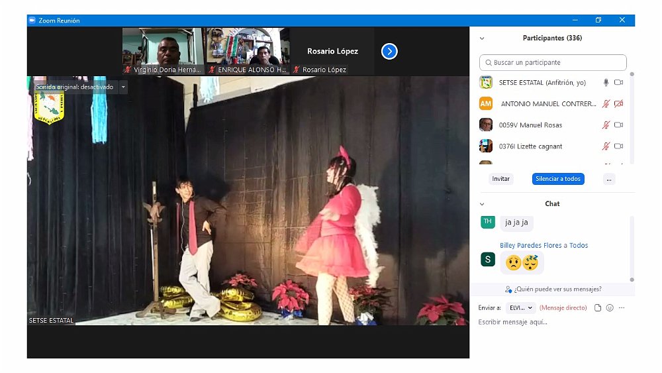Viewport: 662px width, 373px height.
Task: Click "¿Quién puede ver sus mensajes?" link
Action: (x=553, y=289)
